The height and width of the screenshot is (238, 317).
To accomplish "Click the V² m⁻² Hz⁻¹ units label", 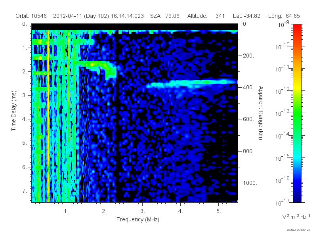I will coord(296,217).
